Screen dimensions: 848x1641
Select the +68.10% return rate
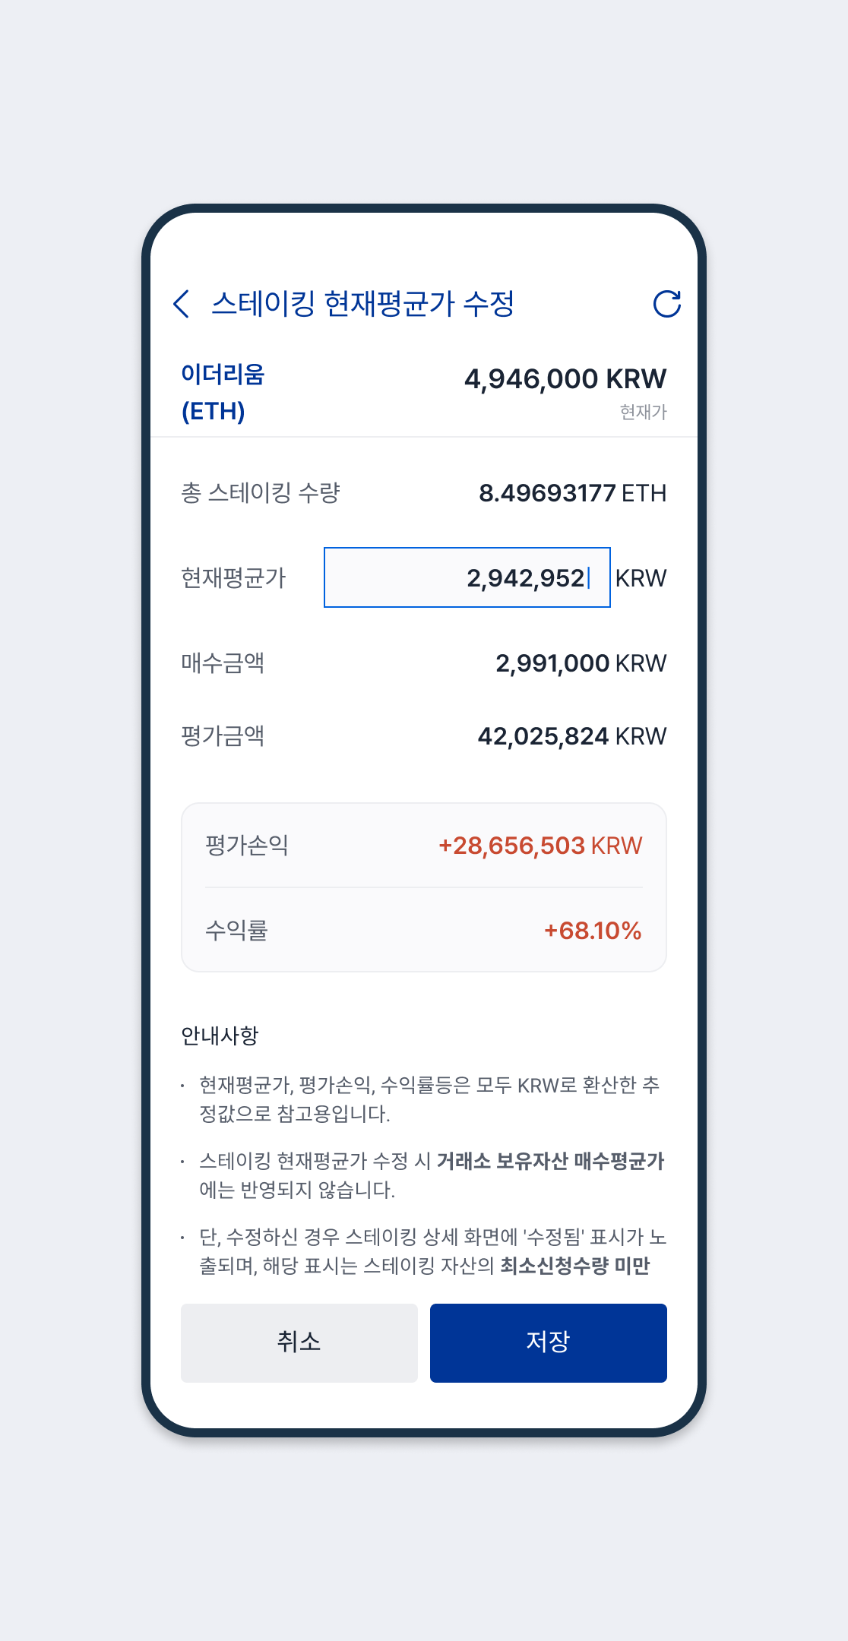point(593,931)
